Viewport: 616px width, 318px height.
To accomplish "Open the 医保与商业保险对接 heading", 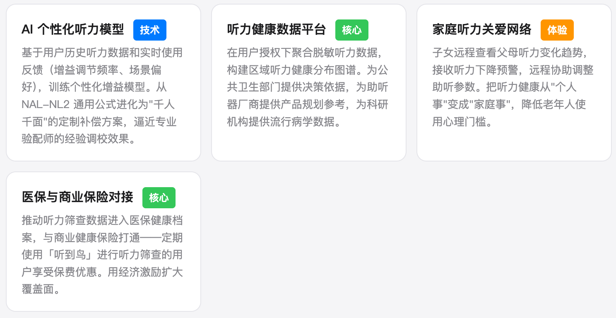I will (77, 198).
